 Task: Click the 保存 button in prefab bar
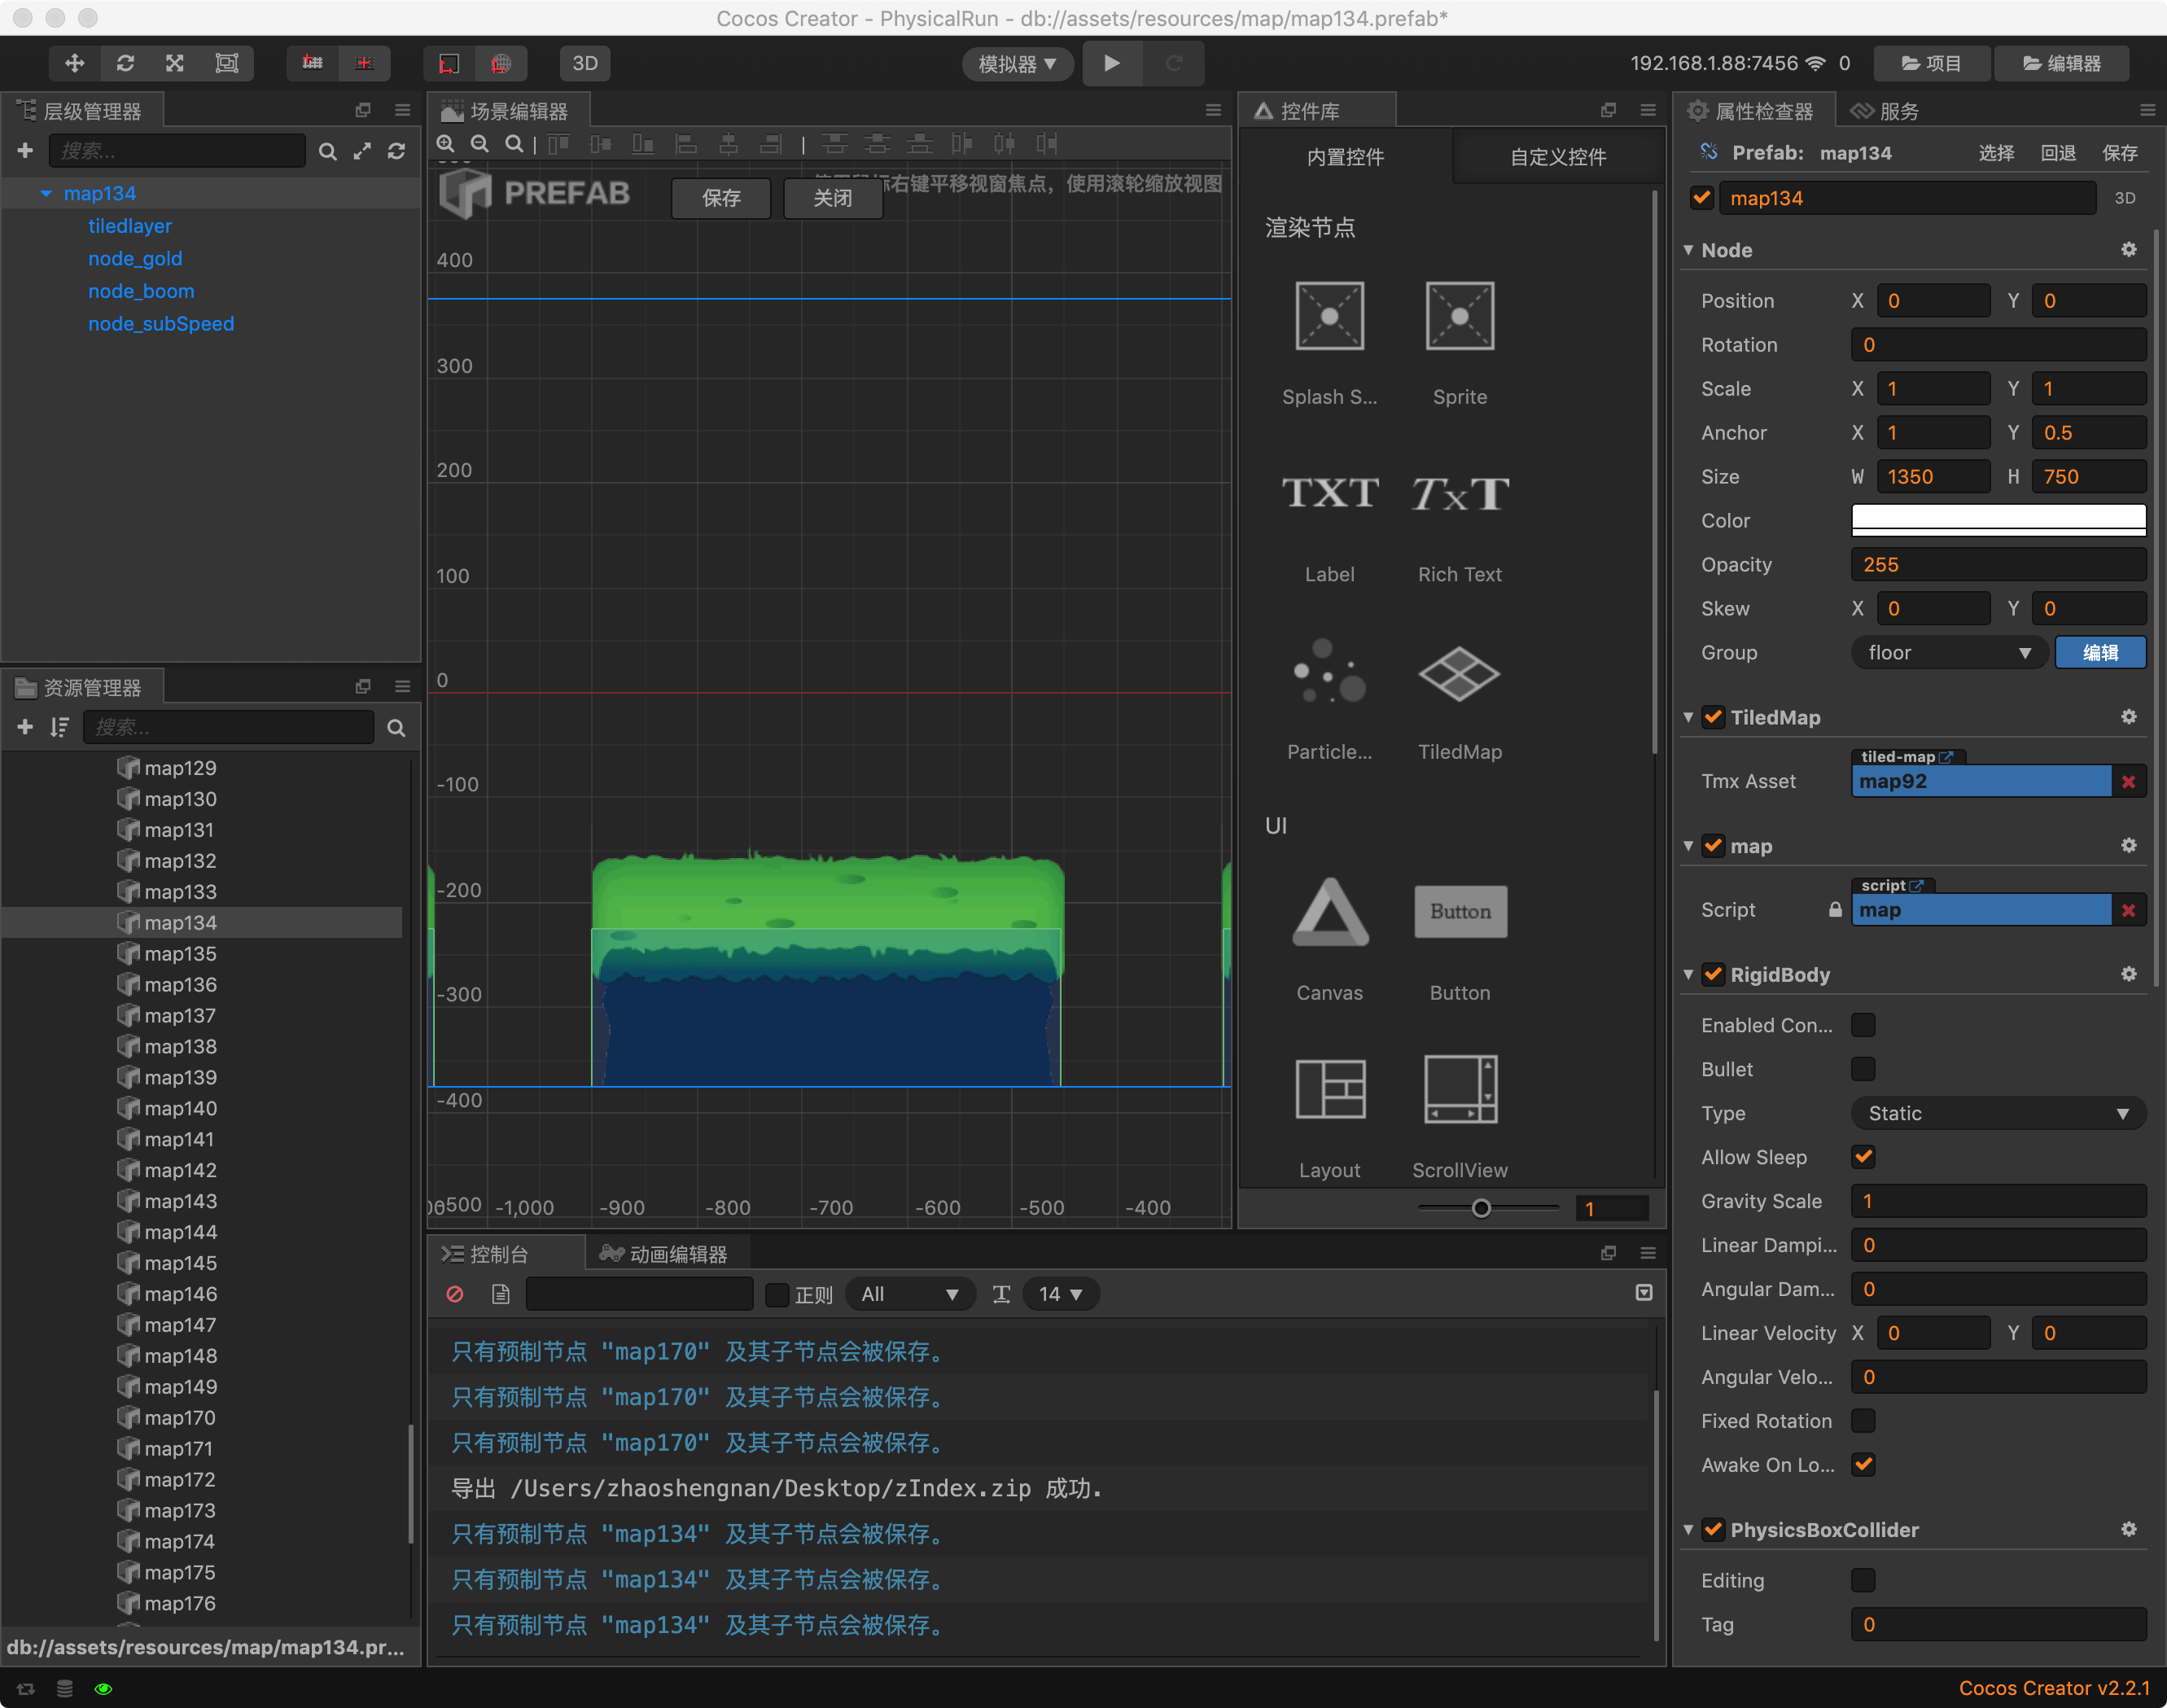tap(721, 198)
